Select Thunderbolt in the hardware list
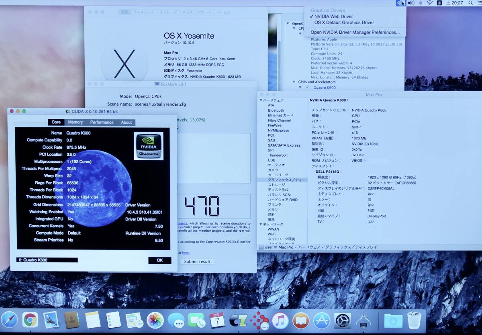The image size is (482, 335). 278,155
